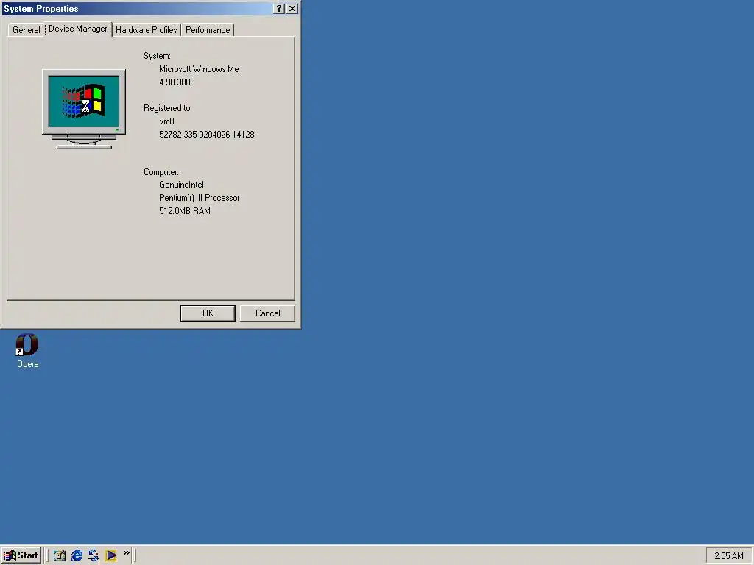Click the 'Computer:' label
The height and width of the screenshot is (565, 754).
pyautogui.click(x=161, y=172)
